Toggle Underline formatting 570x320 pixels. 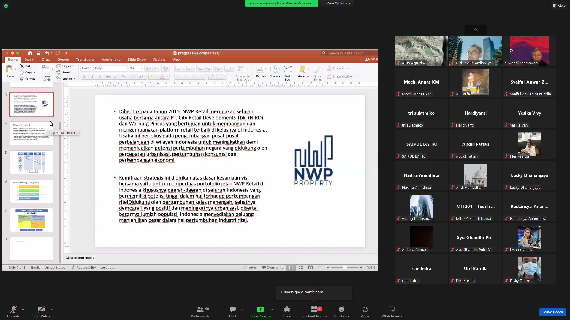click(100, 76)
